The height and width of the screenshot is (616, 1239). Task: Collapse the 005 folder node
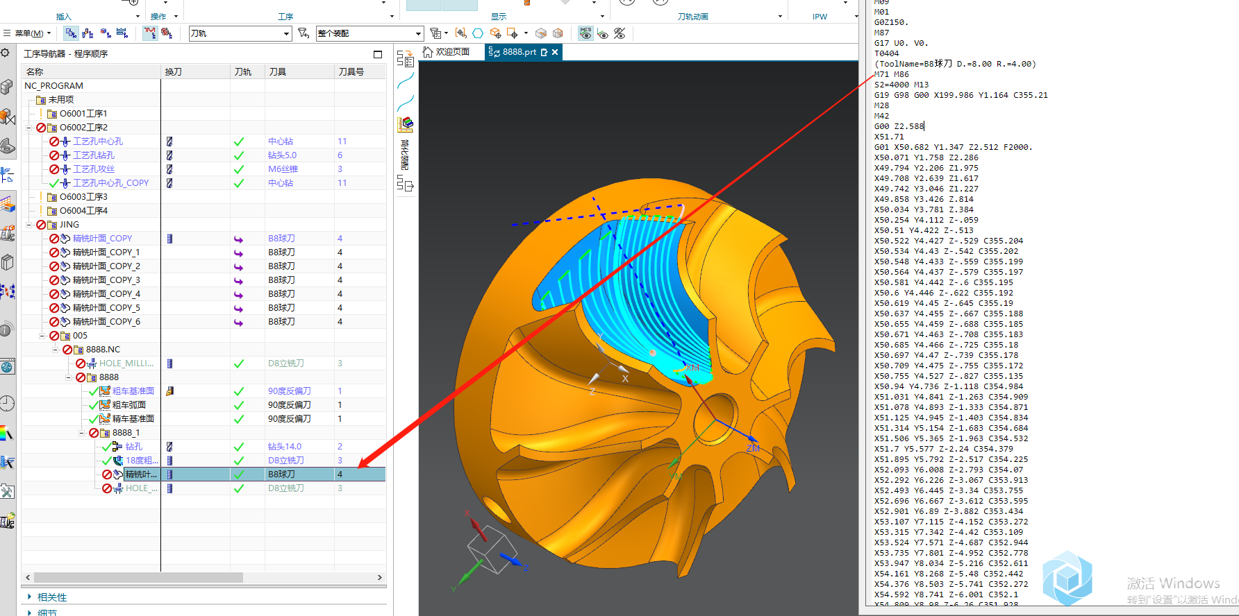click(x=42, y=336)
